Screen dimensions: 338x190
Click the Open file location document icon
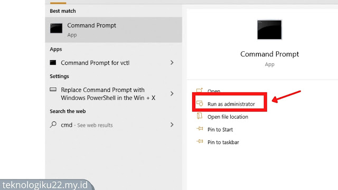200,116
